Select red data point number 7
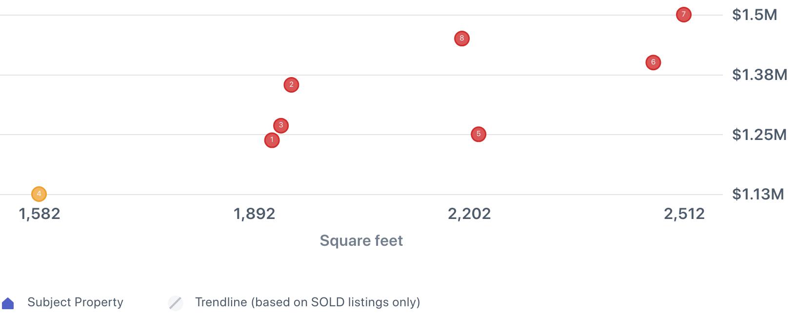Screen dimensions: 796x317 point(683,15)
